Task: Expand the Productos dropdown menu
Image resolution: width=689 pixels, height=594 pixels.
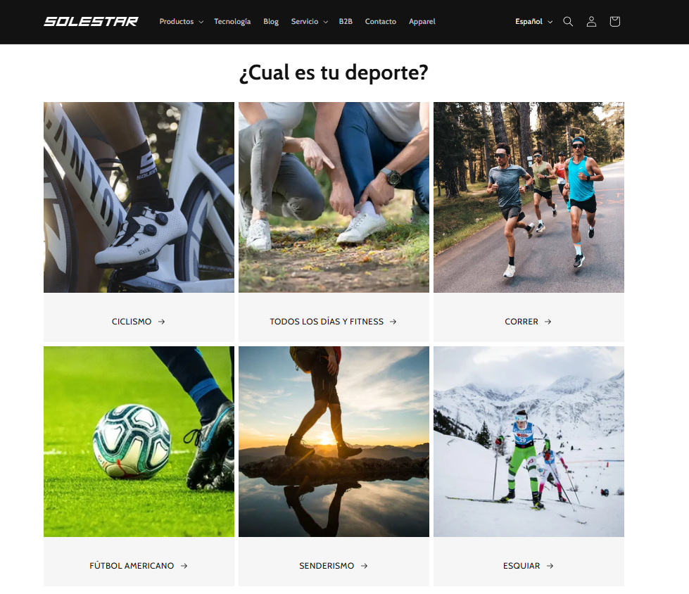Action: point(181,22)
